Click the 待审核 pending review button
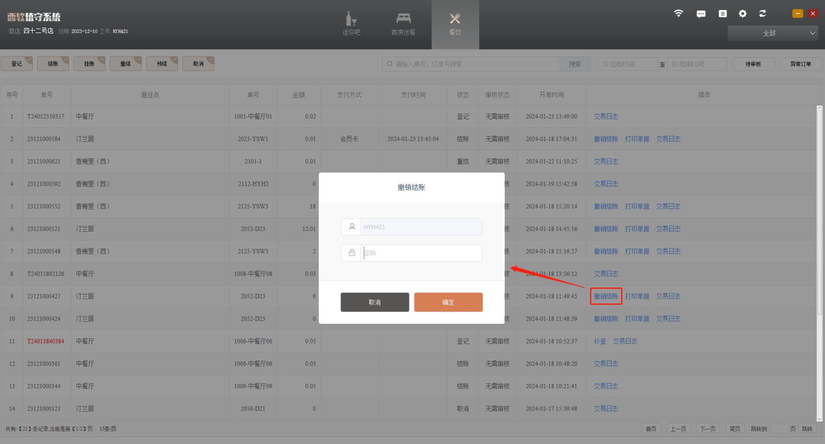This screenshot has height=444, width=825. pyautogui.click(x=753, y=64)
